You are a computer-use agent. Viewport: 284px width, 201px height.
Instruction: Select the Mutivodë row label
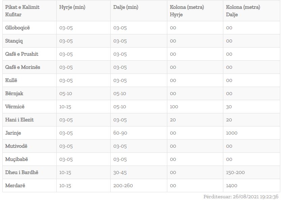[x=16, y=146]
